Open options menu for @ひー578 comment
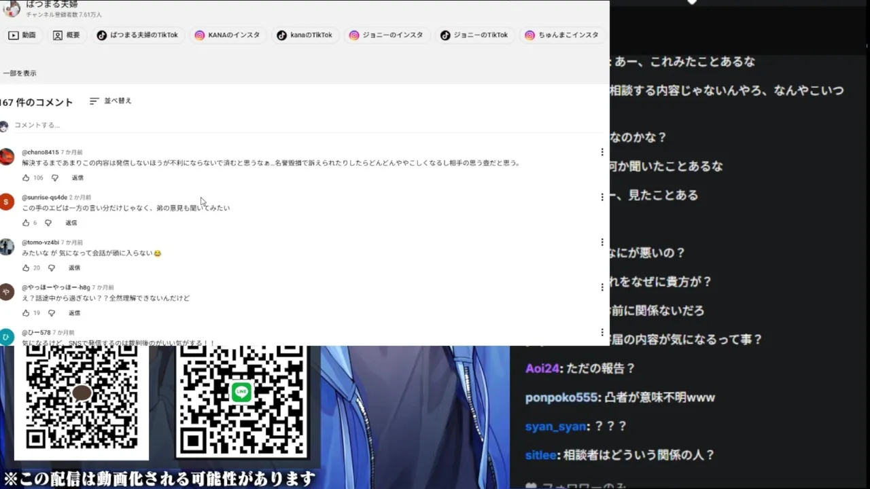 click(x=602, y=332)
